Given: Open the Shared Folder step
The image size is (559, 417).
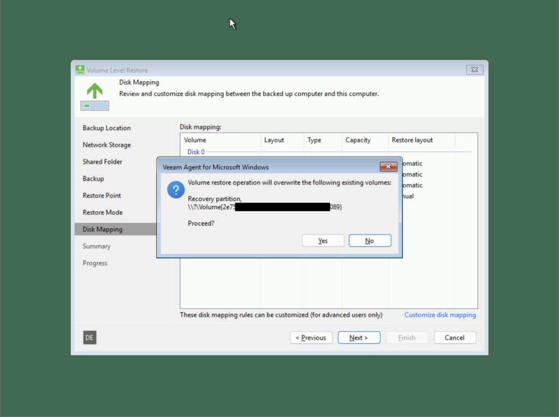Looking at the screenshot, I should [x=102, y=162].
